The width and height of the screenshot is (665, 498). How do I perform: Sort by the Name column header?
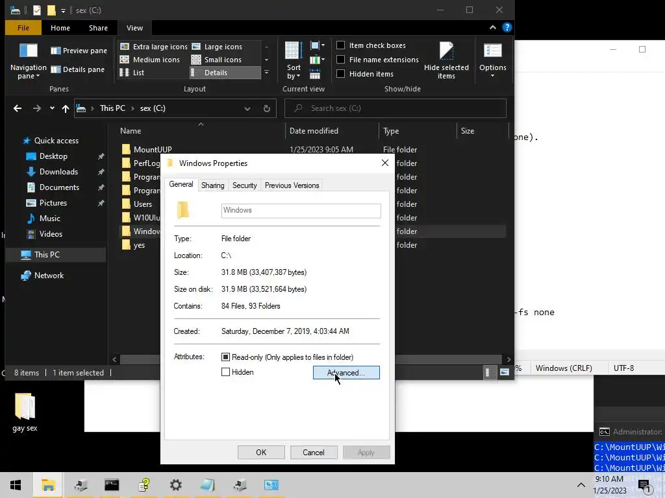click(201, 131)
